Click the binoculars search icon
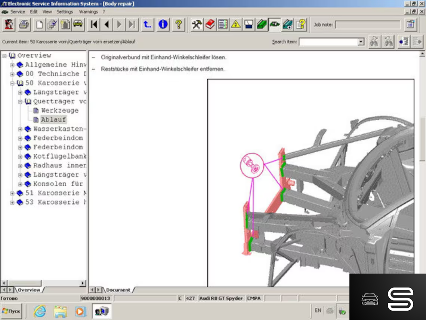The image size is (426, 320). pyautogui.click(x=374, y=42)
